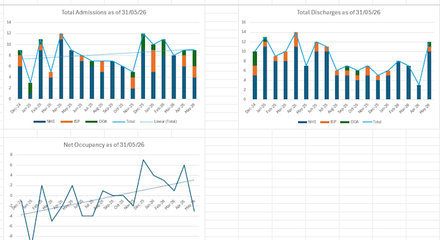This screenshot has width=440, height=240.
Task: Click Total legend entry in Discharges chart
Action: [372, 122]
